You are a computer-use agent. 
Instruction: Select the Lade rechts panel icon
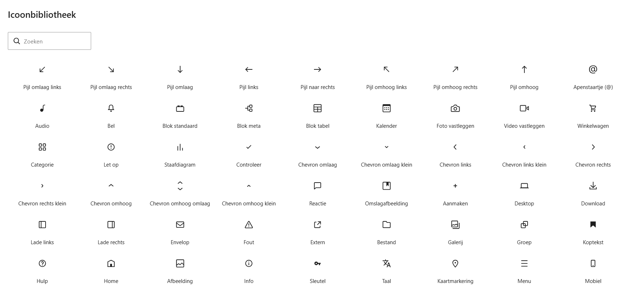(111, 225)
